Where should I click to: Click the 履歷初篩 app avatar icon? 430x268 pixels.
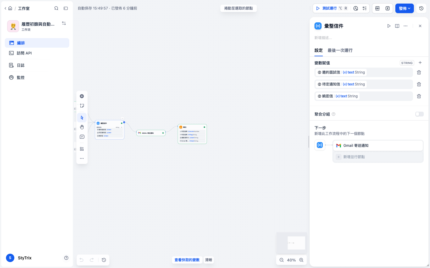[13, 26]
